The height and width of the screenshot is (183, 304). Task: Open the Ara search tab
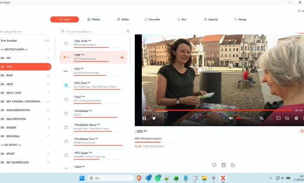pos(182,19)
